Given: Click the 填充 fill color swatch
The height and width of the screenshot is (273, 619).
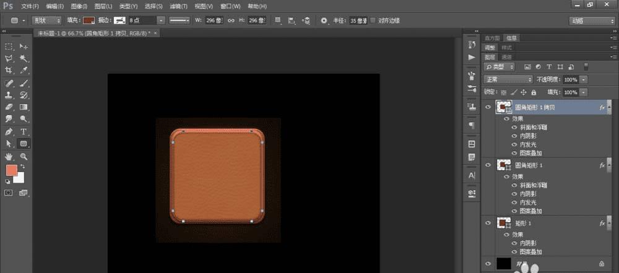Looking at the screenshot, I should point(89,20).
